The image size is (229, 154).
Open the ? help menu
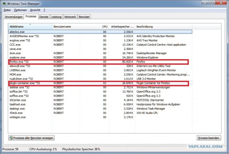(x=44, y=10)
